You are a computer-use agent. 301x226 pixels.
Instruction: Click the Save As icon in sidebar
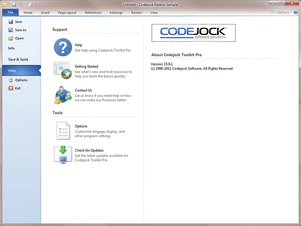click(11, 30)
